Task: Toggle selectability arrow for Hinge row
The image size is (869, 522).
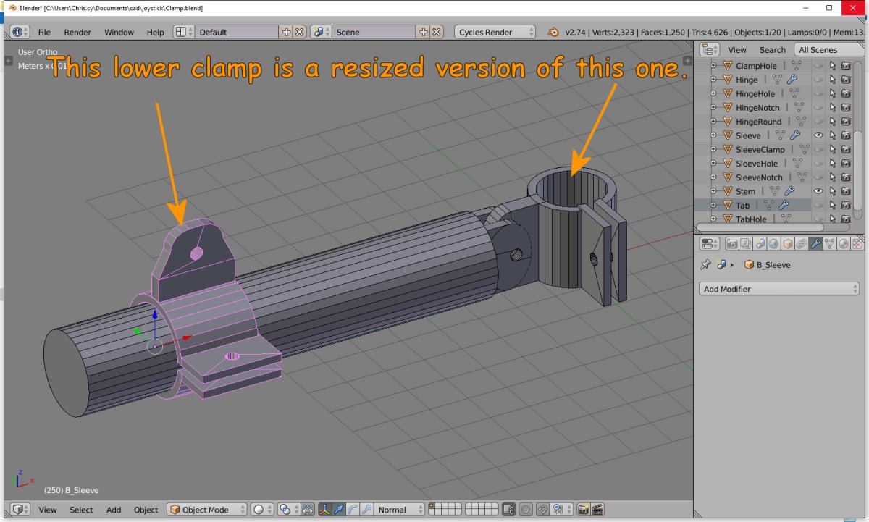Action: (x=832, y=80)
